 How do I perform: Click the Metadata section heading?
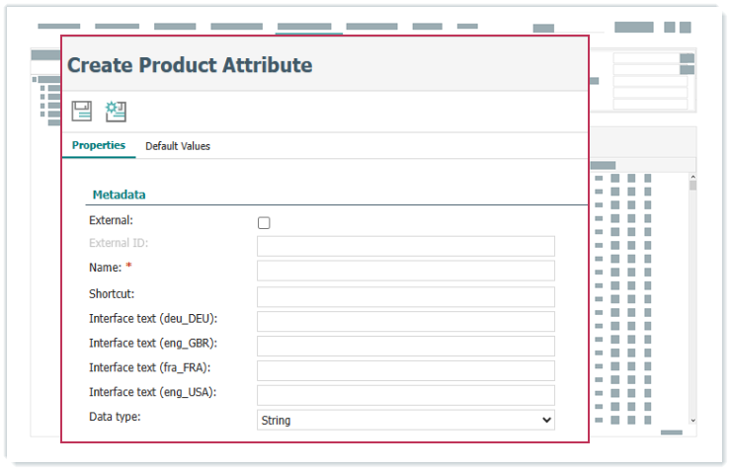click(119, 196)
